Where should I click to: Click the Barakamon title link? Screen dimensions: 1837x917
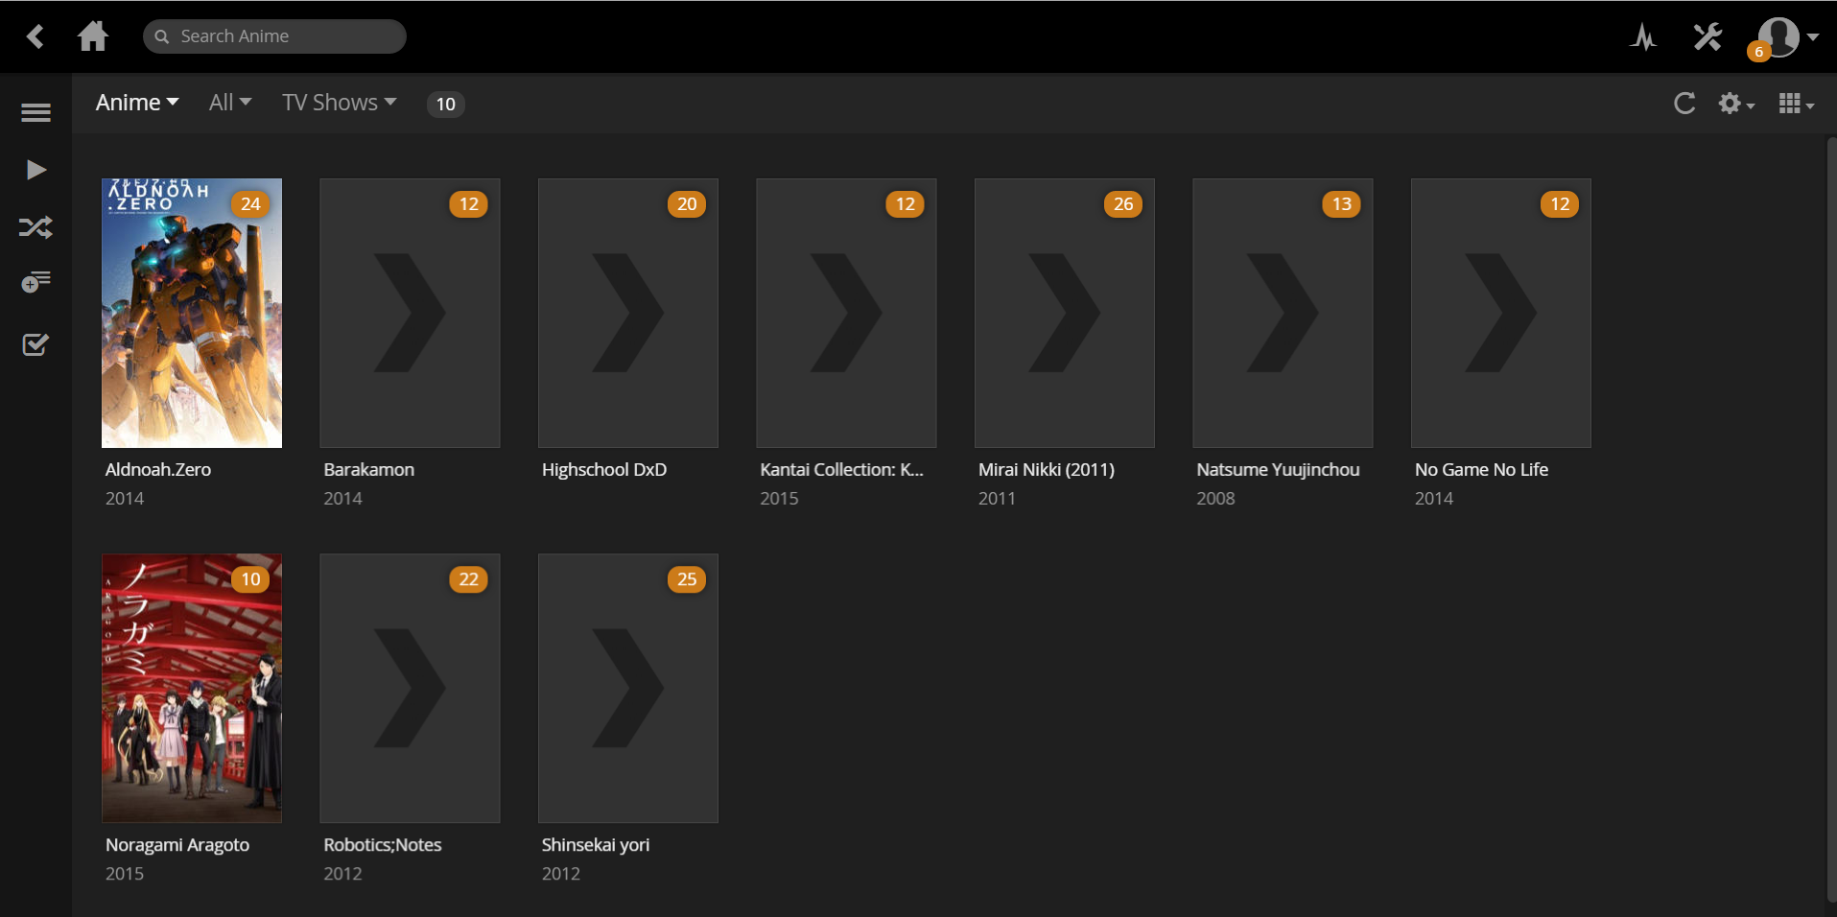point(369,470)
